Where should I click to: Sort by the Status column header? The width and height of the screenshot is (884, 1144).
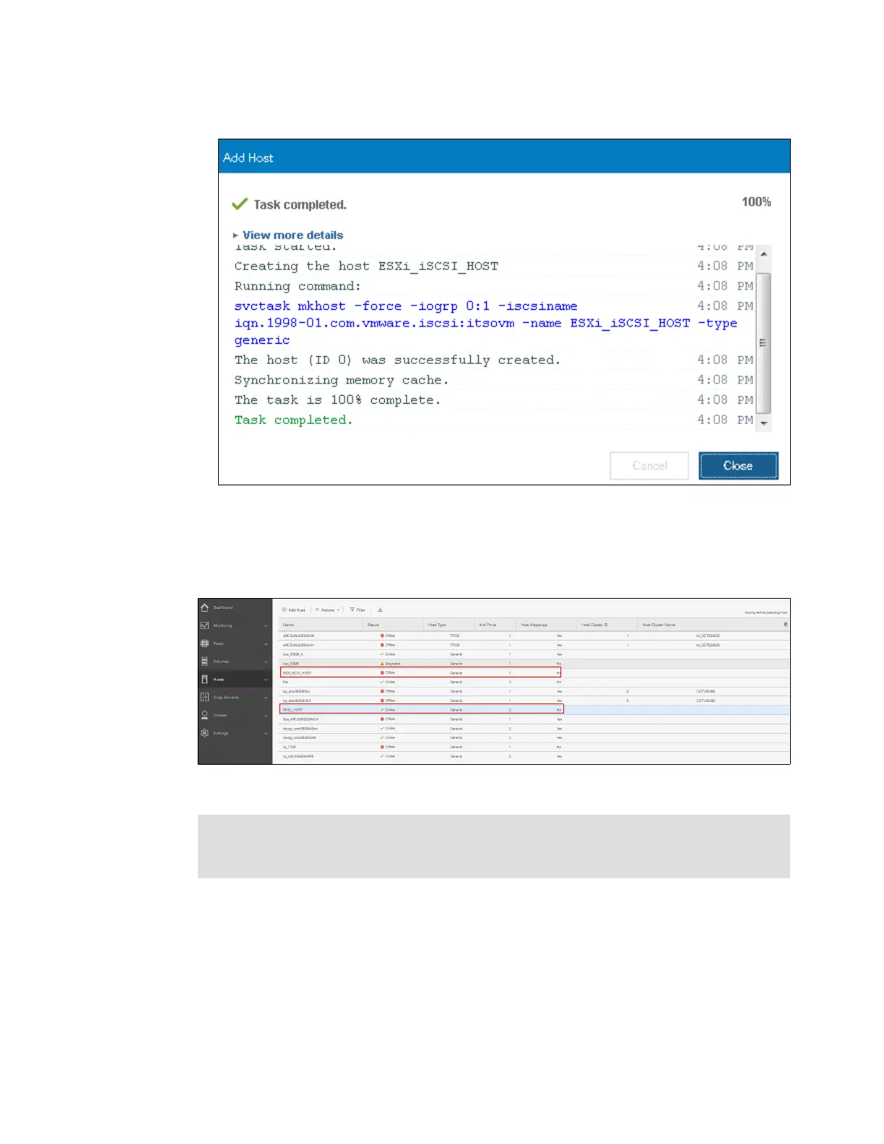pos(373,625)
